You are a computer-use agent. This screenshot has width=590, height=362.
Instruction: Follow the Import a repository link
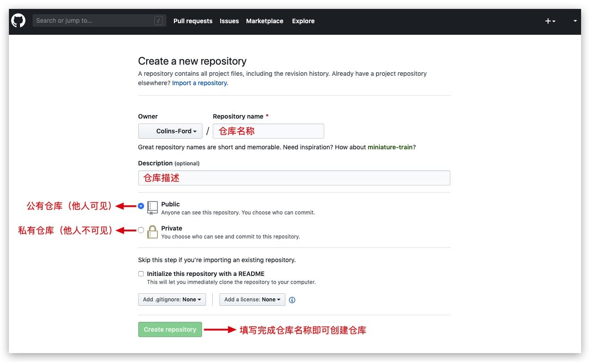(199, 83)
